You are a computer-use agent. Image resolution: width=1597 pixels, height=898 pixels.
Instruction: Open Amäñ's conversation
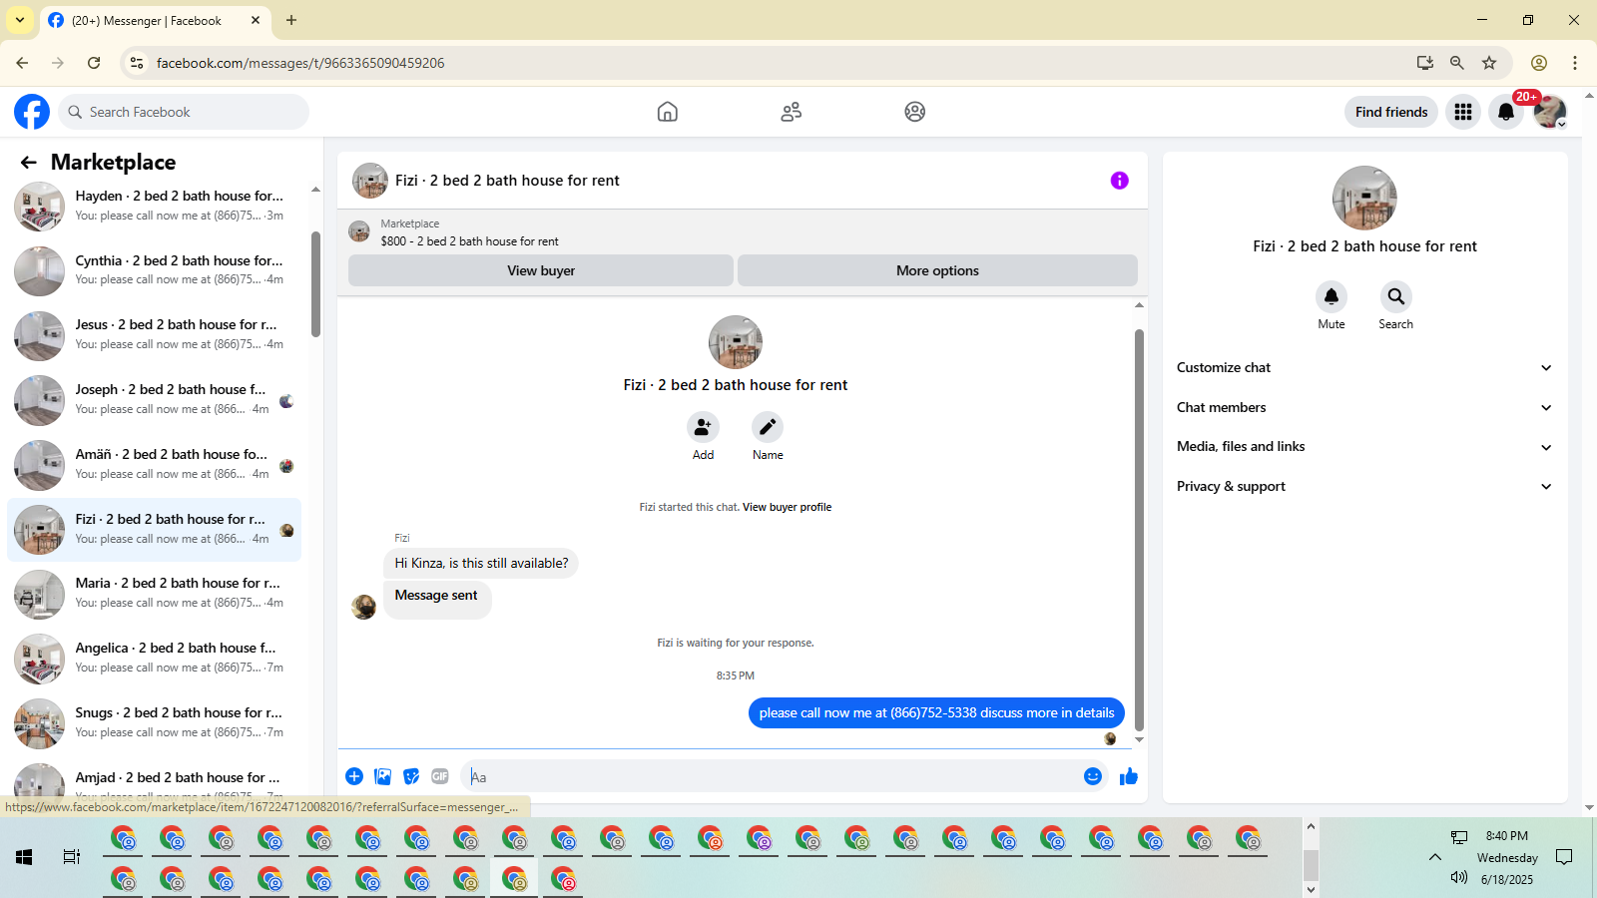click(155, 465)
